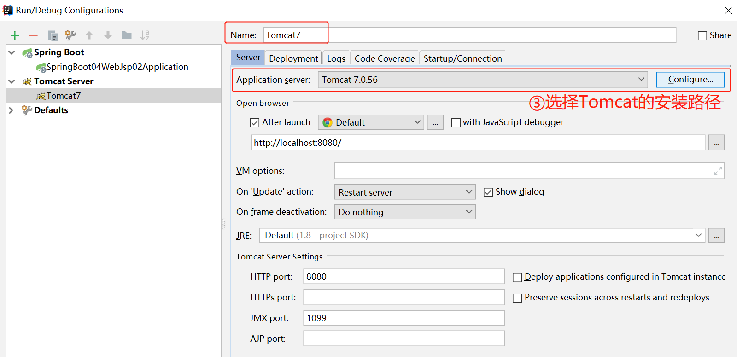This screenshot has width=737, height=357.
Task: Switch to the Code Coverage tab
Action: click(385, 58)
